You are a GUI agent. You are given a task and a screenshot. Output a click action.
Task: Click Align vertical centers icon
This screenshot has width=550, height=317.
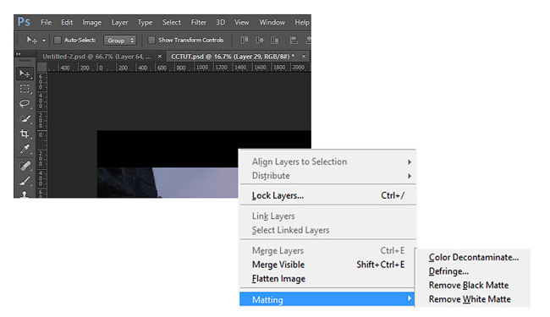click(x=259, y=41)
